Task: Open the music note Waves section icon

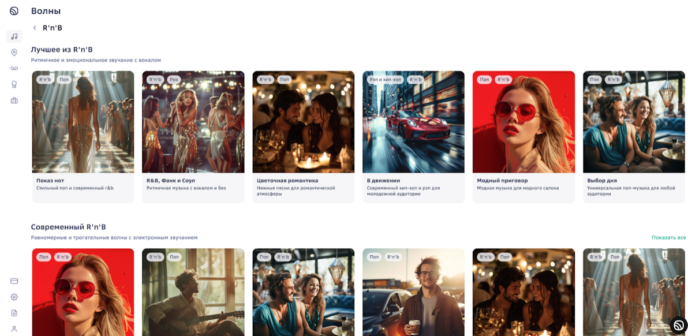Action: [14, 36]
